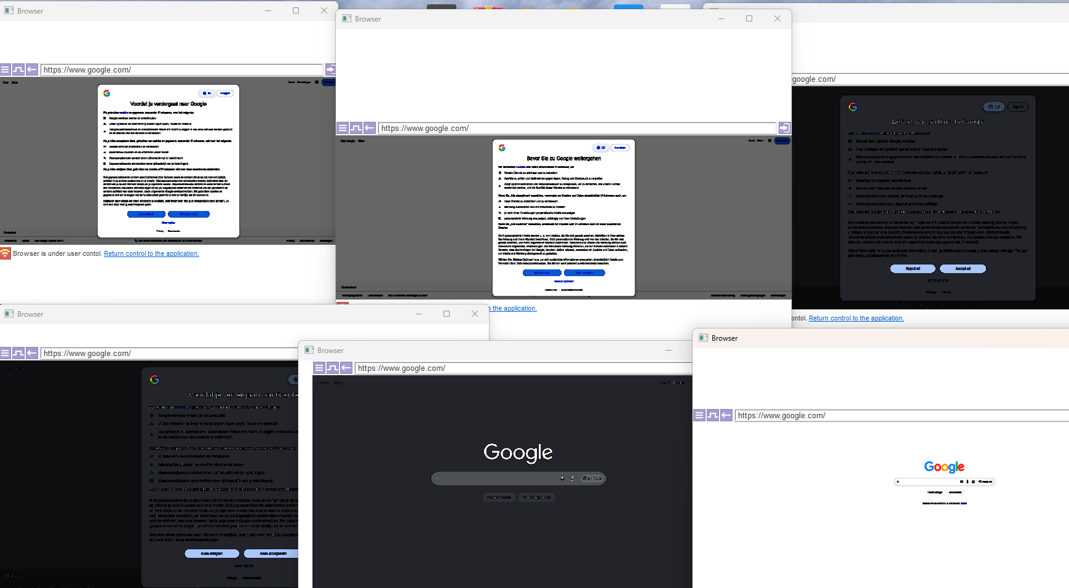Open the hamburger menu in the top-left Browser window
The height and width of the screenshot is (588, 1069).
pyautogui.click(x=5, y=70)
